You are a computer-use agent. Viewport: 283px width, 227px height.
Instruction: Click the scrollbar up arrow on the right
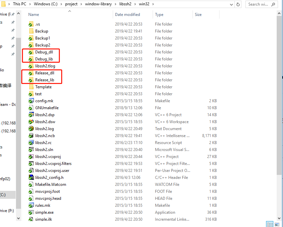coord(280,13)
